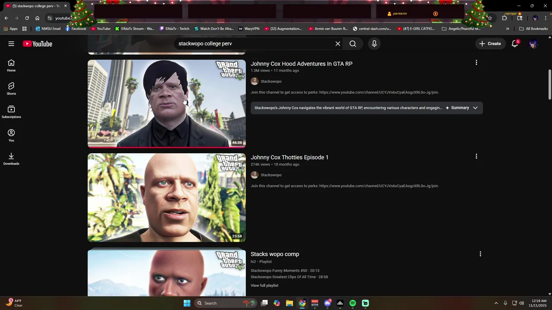552x310 pixels.
Task: Open the YouTube bookmark
Action: pyautogui.click(x=100, y=29)
